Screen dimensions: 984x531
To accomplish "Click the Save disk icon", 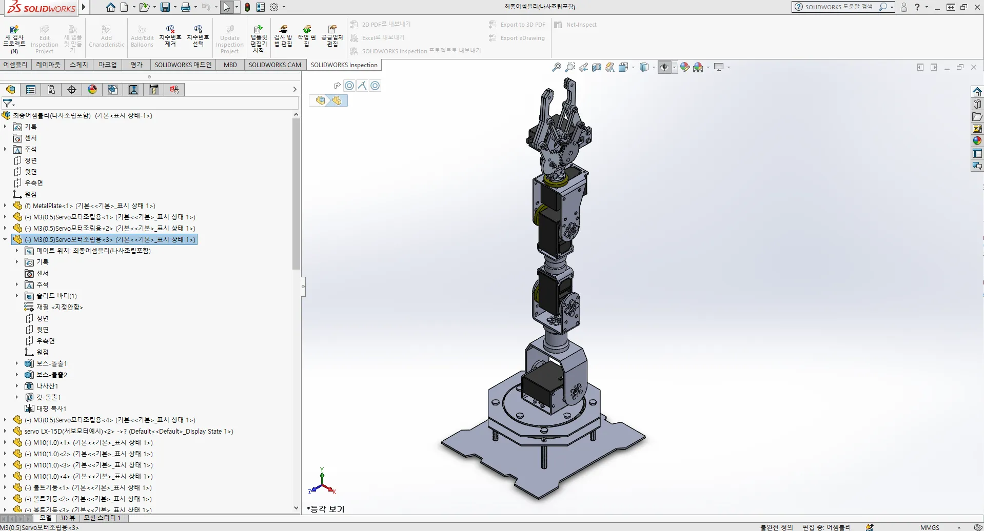I will tap(165, 7).
